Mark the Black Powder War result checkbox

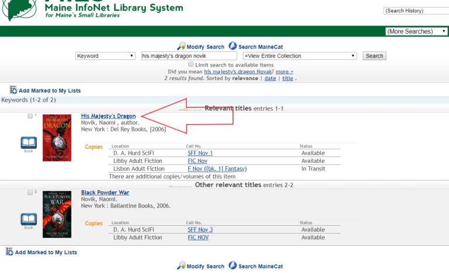coord(30,192)
